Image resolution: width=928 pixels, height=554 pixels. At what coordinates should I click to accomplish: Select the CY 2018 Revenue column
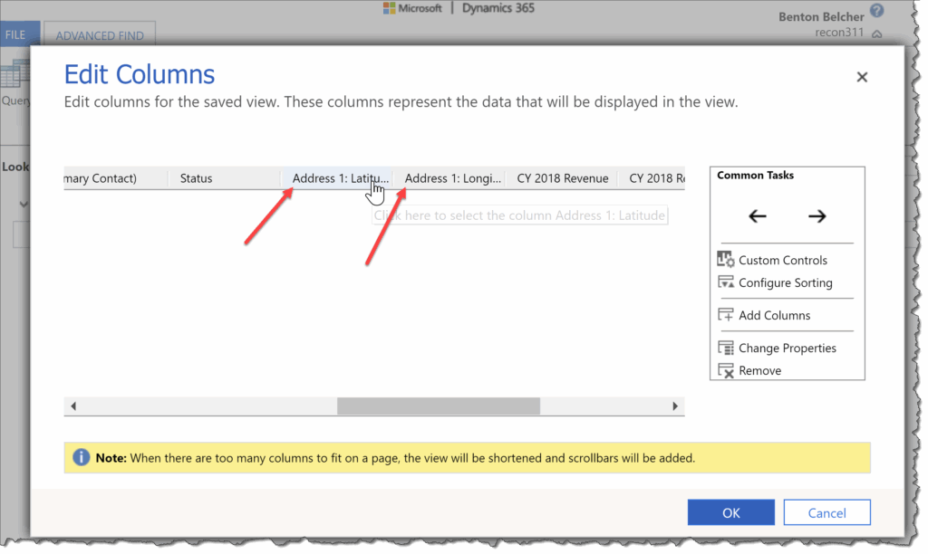562,178
